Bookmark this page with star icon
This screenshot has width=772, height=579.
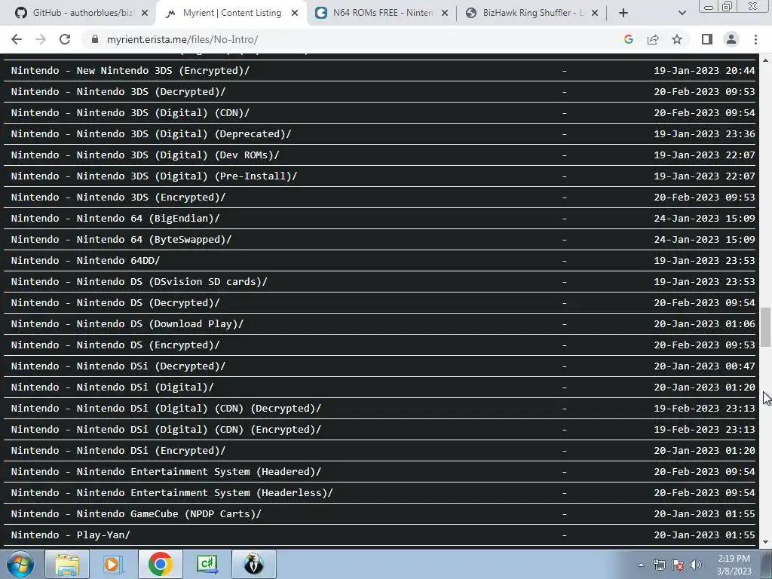click(677, 39)
